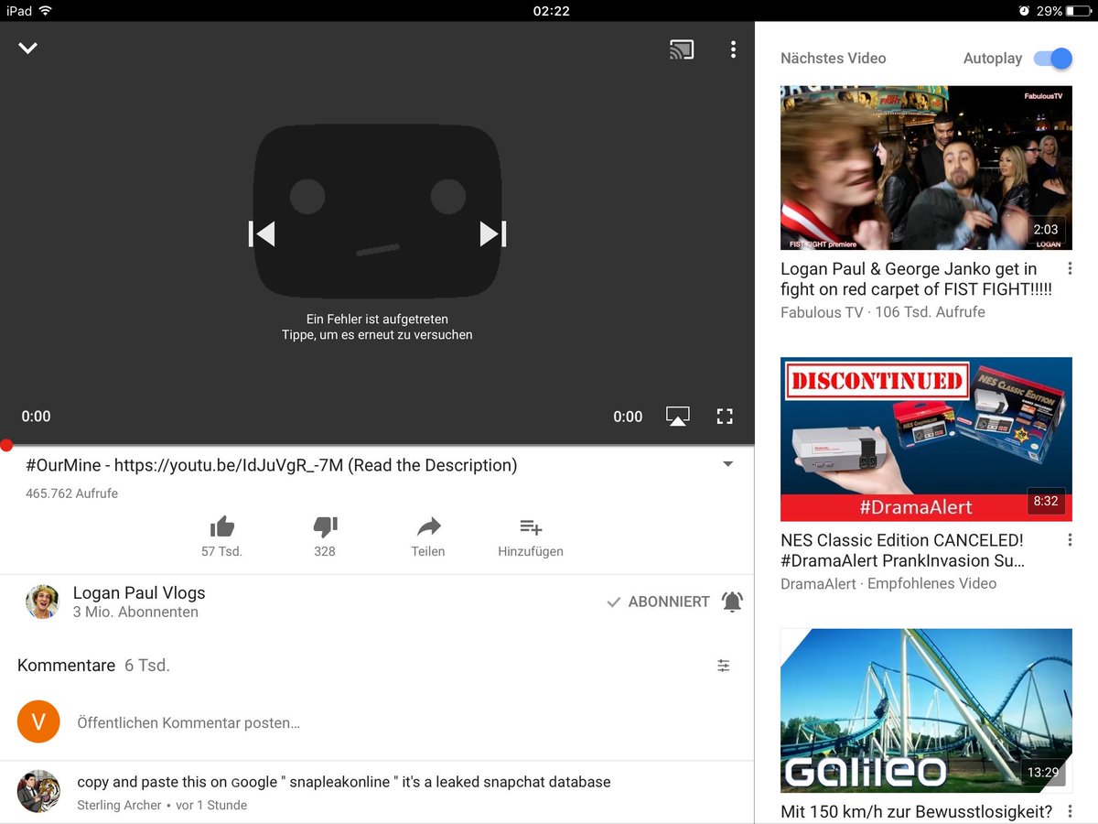Open the Logan Paul FIST FIGHT thumbnail

(926, 168)
